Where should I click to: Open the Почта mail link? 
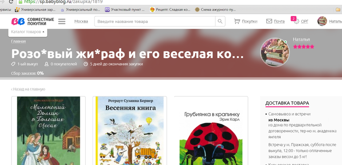[275, 21]
